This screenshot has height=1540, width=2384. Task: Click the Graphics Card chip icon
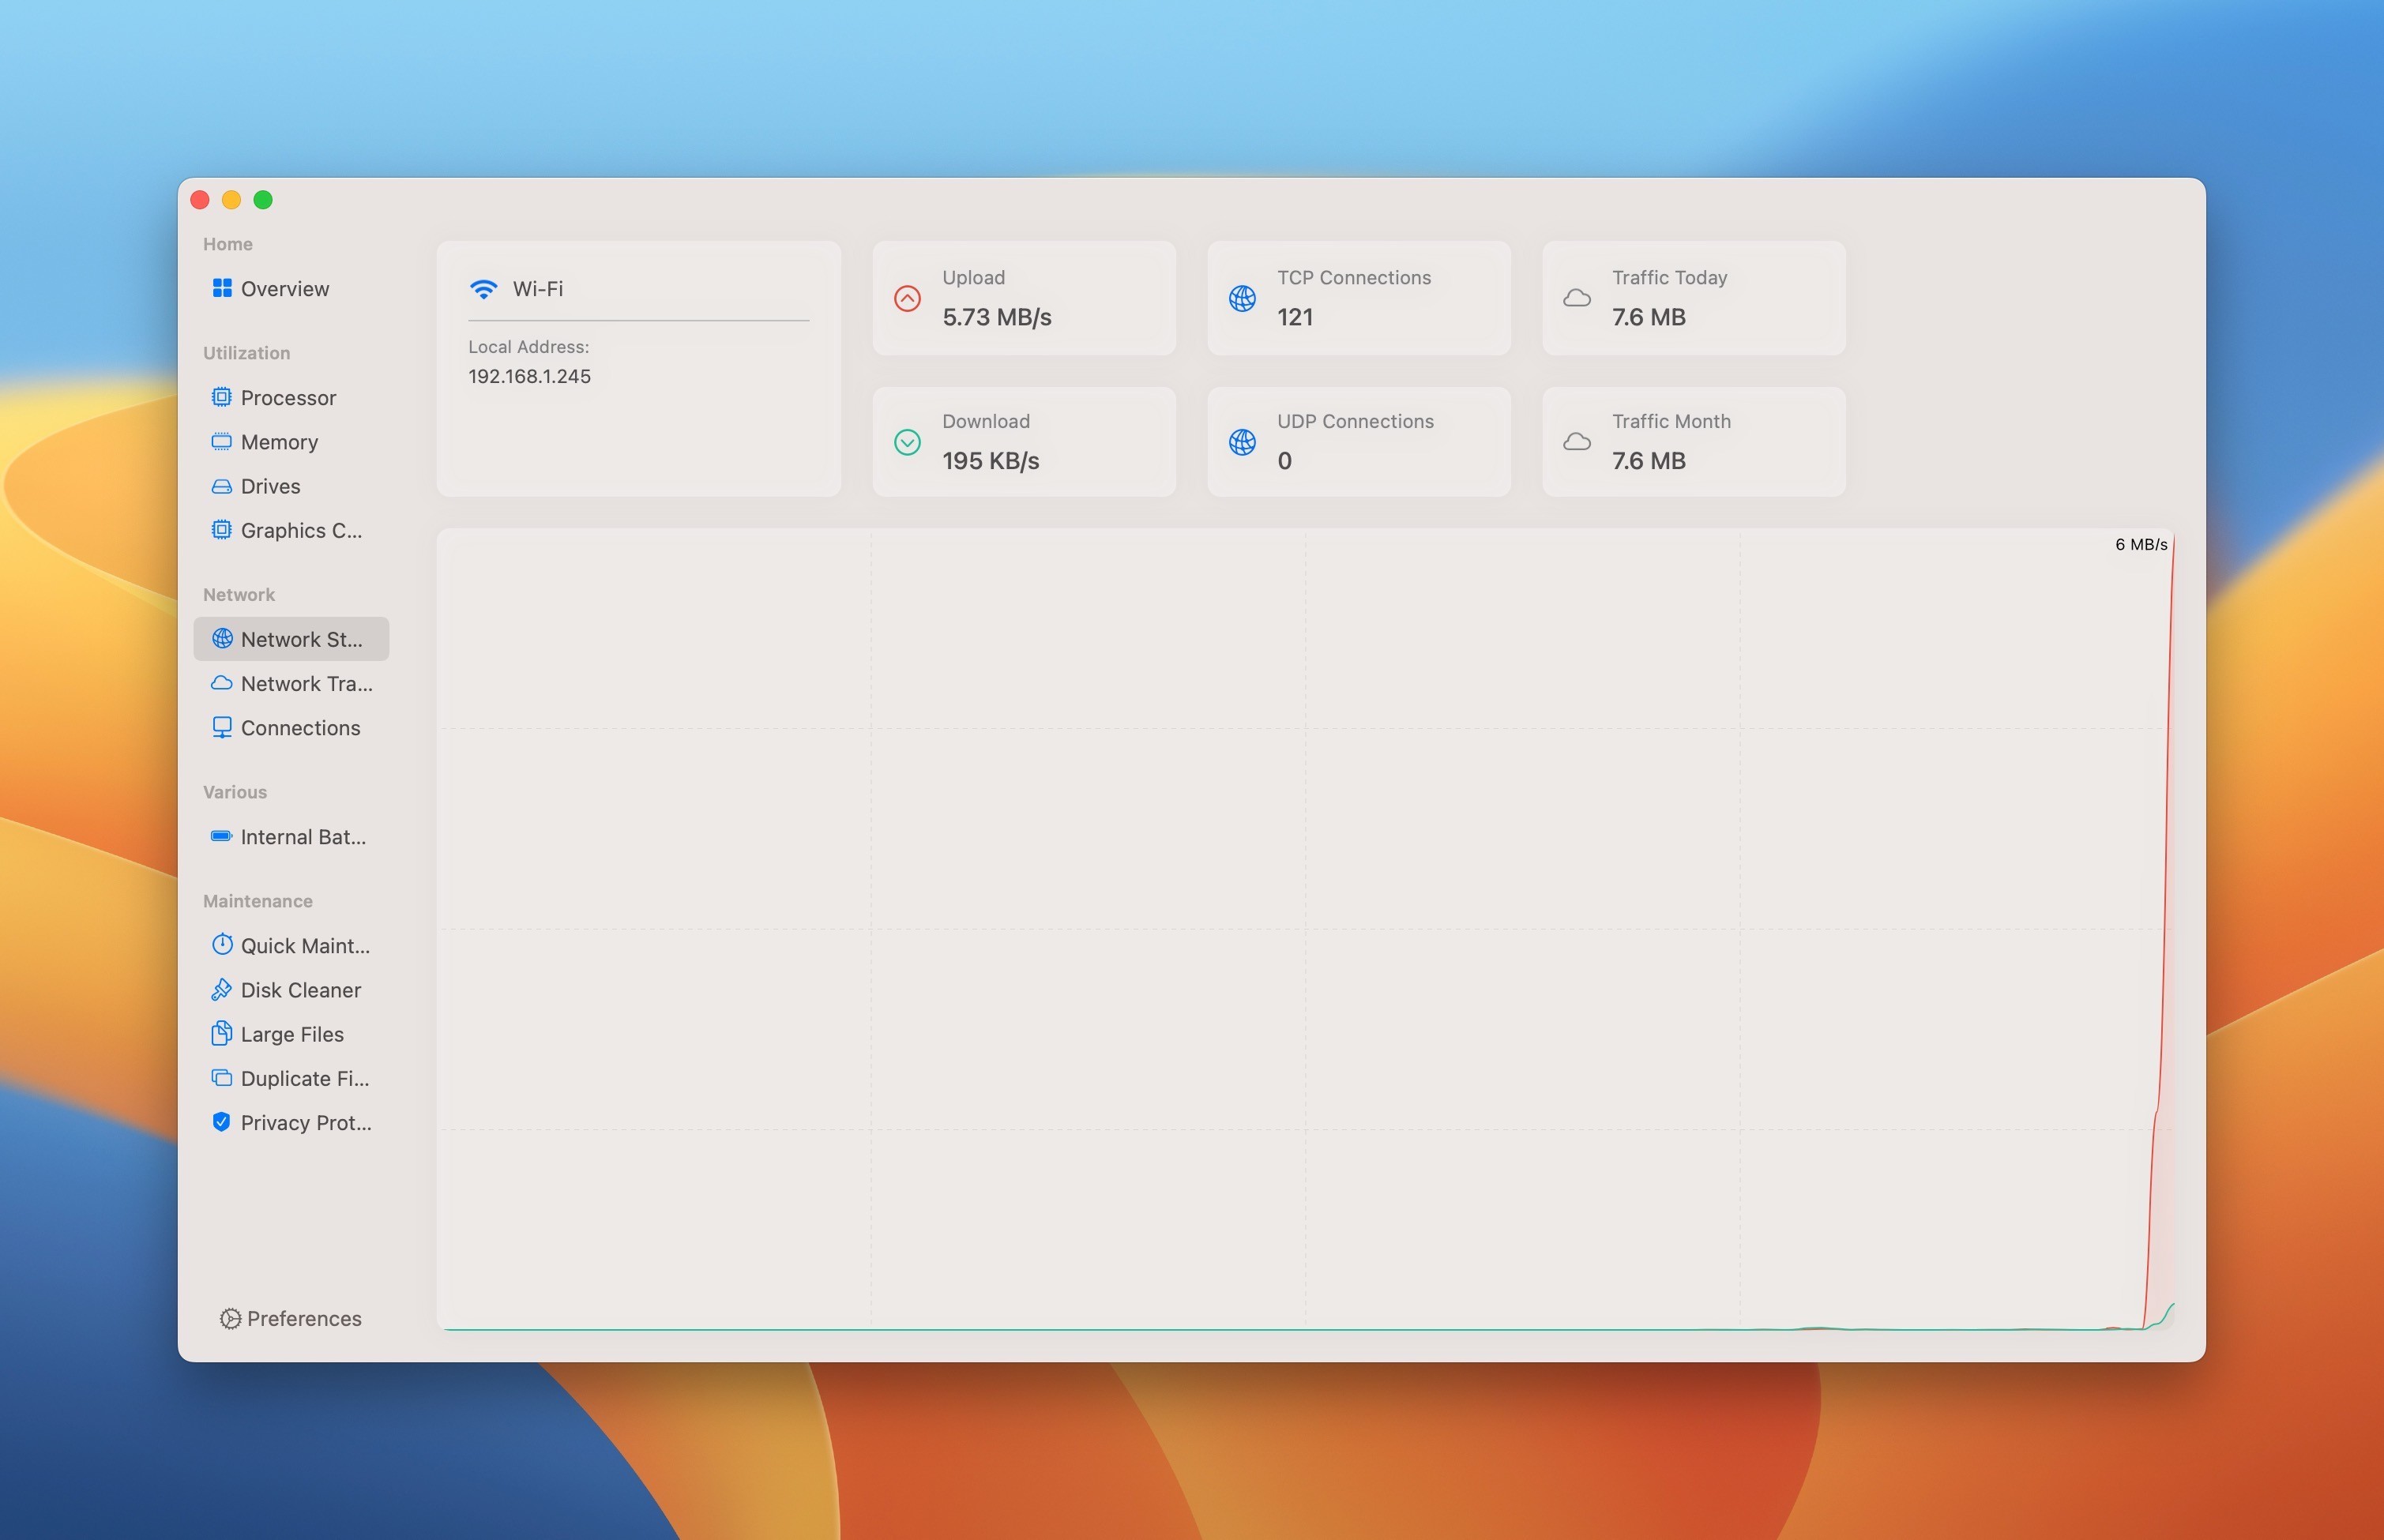(222, 530)
